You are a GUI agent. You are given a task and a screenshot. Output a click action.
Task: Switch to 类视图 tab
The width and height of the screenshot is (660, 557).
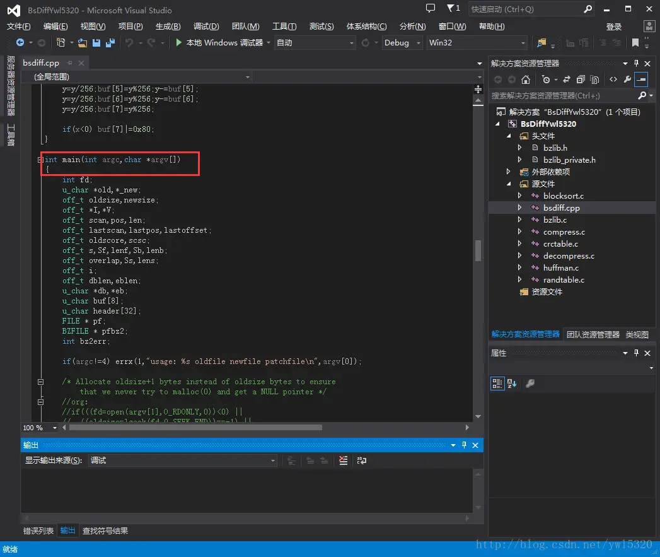coord(637,334)
